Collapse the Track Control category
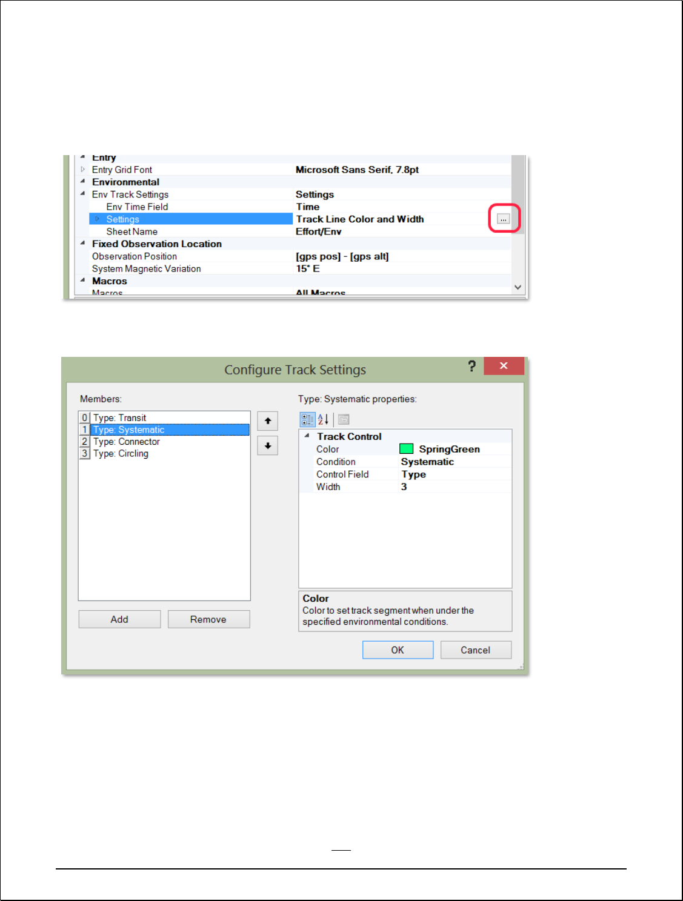 pyautogui.click(x=307, y=436)
